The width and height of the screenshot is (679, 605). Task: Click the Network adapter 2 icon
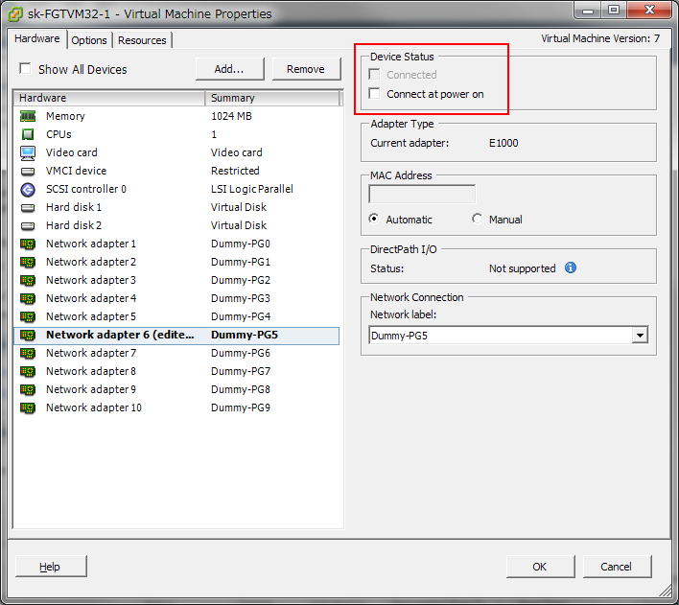[28, 262]
